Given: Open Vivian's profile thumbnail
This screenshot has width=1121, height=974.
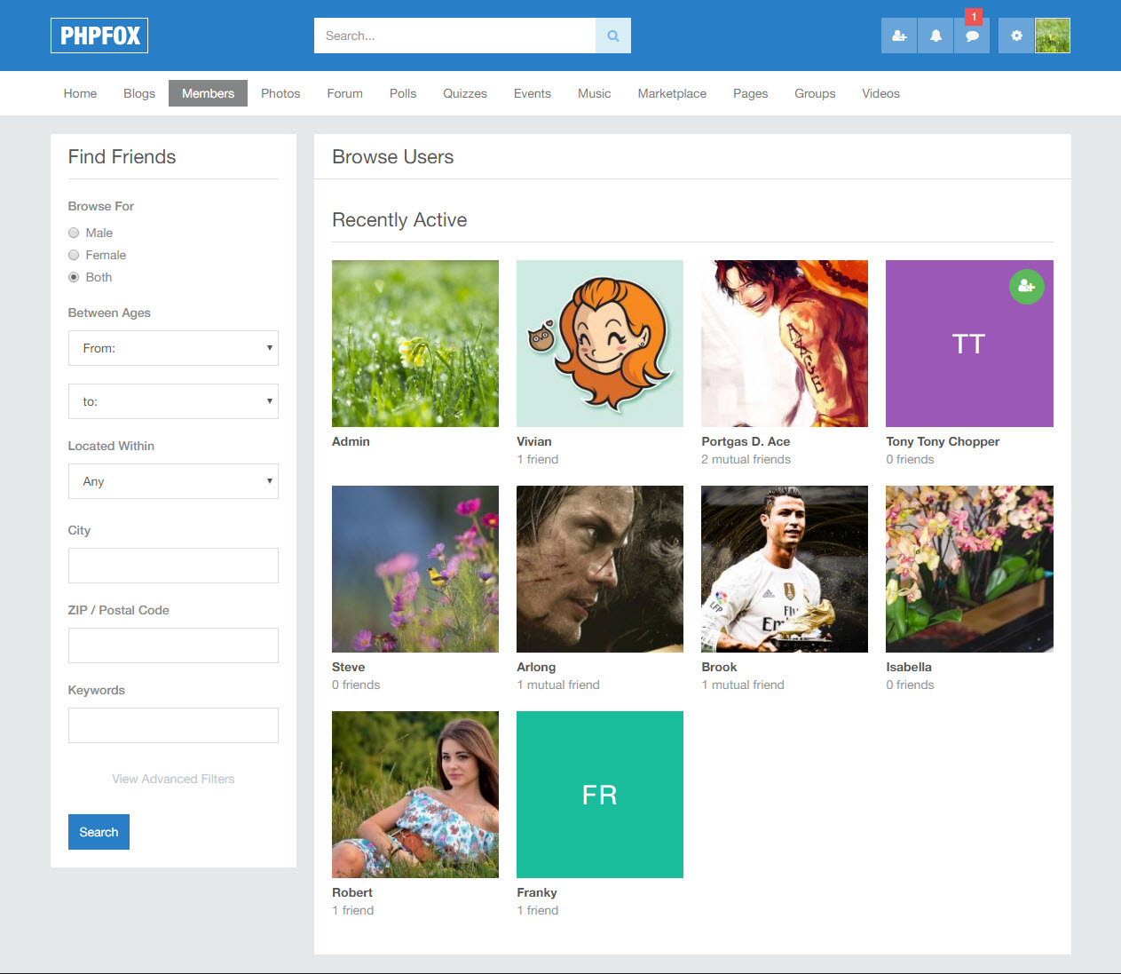Looking at the screenshot, I should [600, 344].
